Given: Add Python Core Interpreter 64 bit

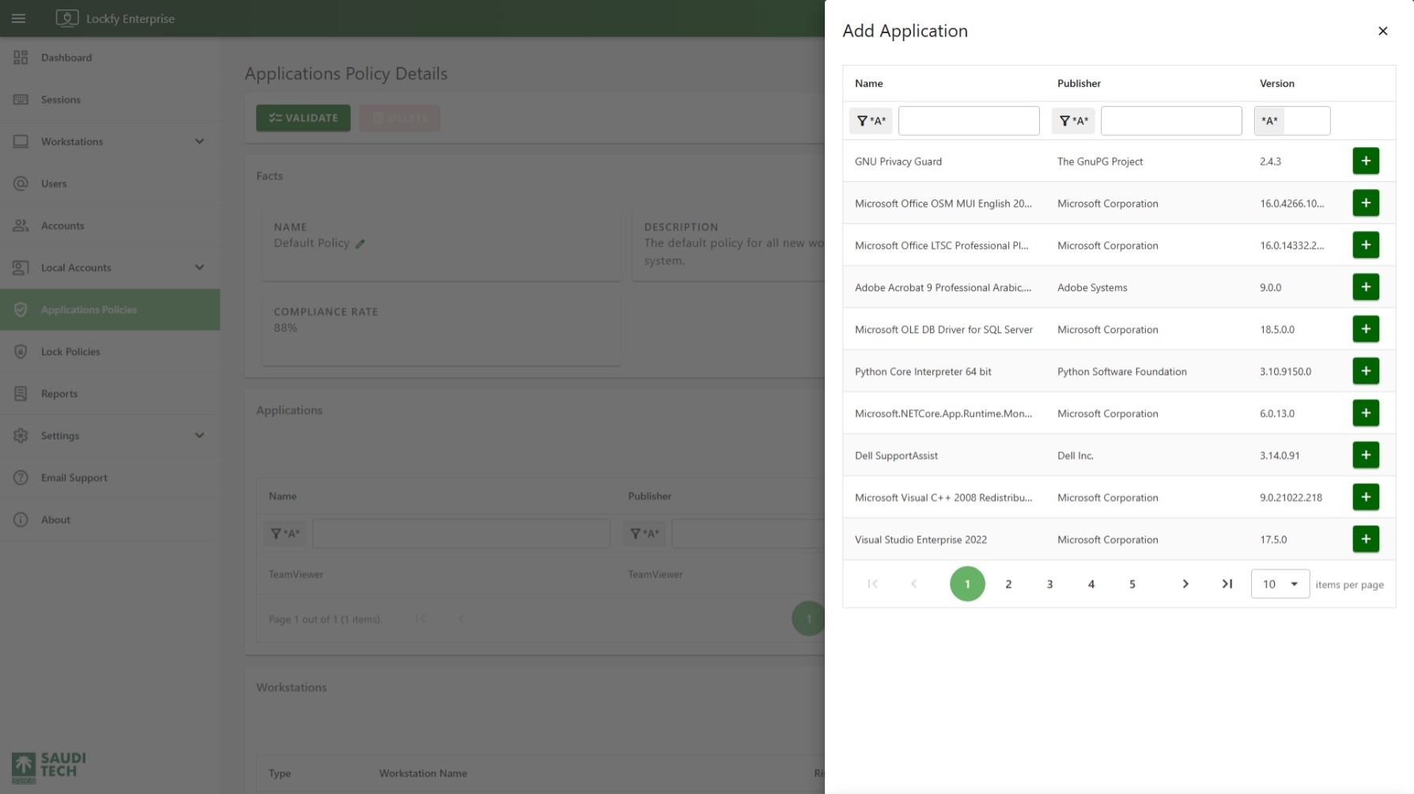Looking at the screenshot, I should click(1366, 370).
